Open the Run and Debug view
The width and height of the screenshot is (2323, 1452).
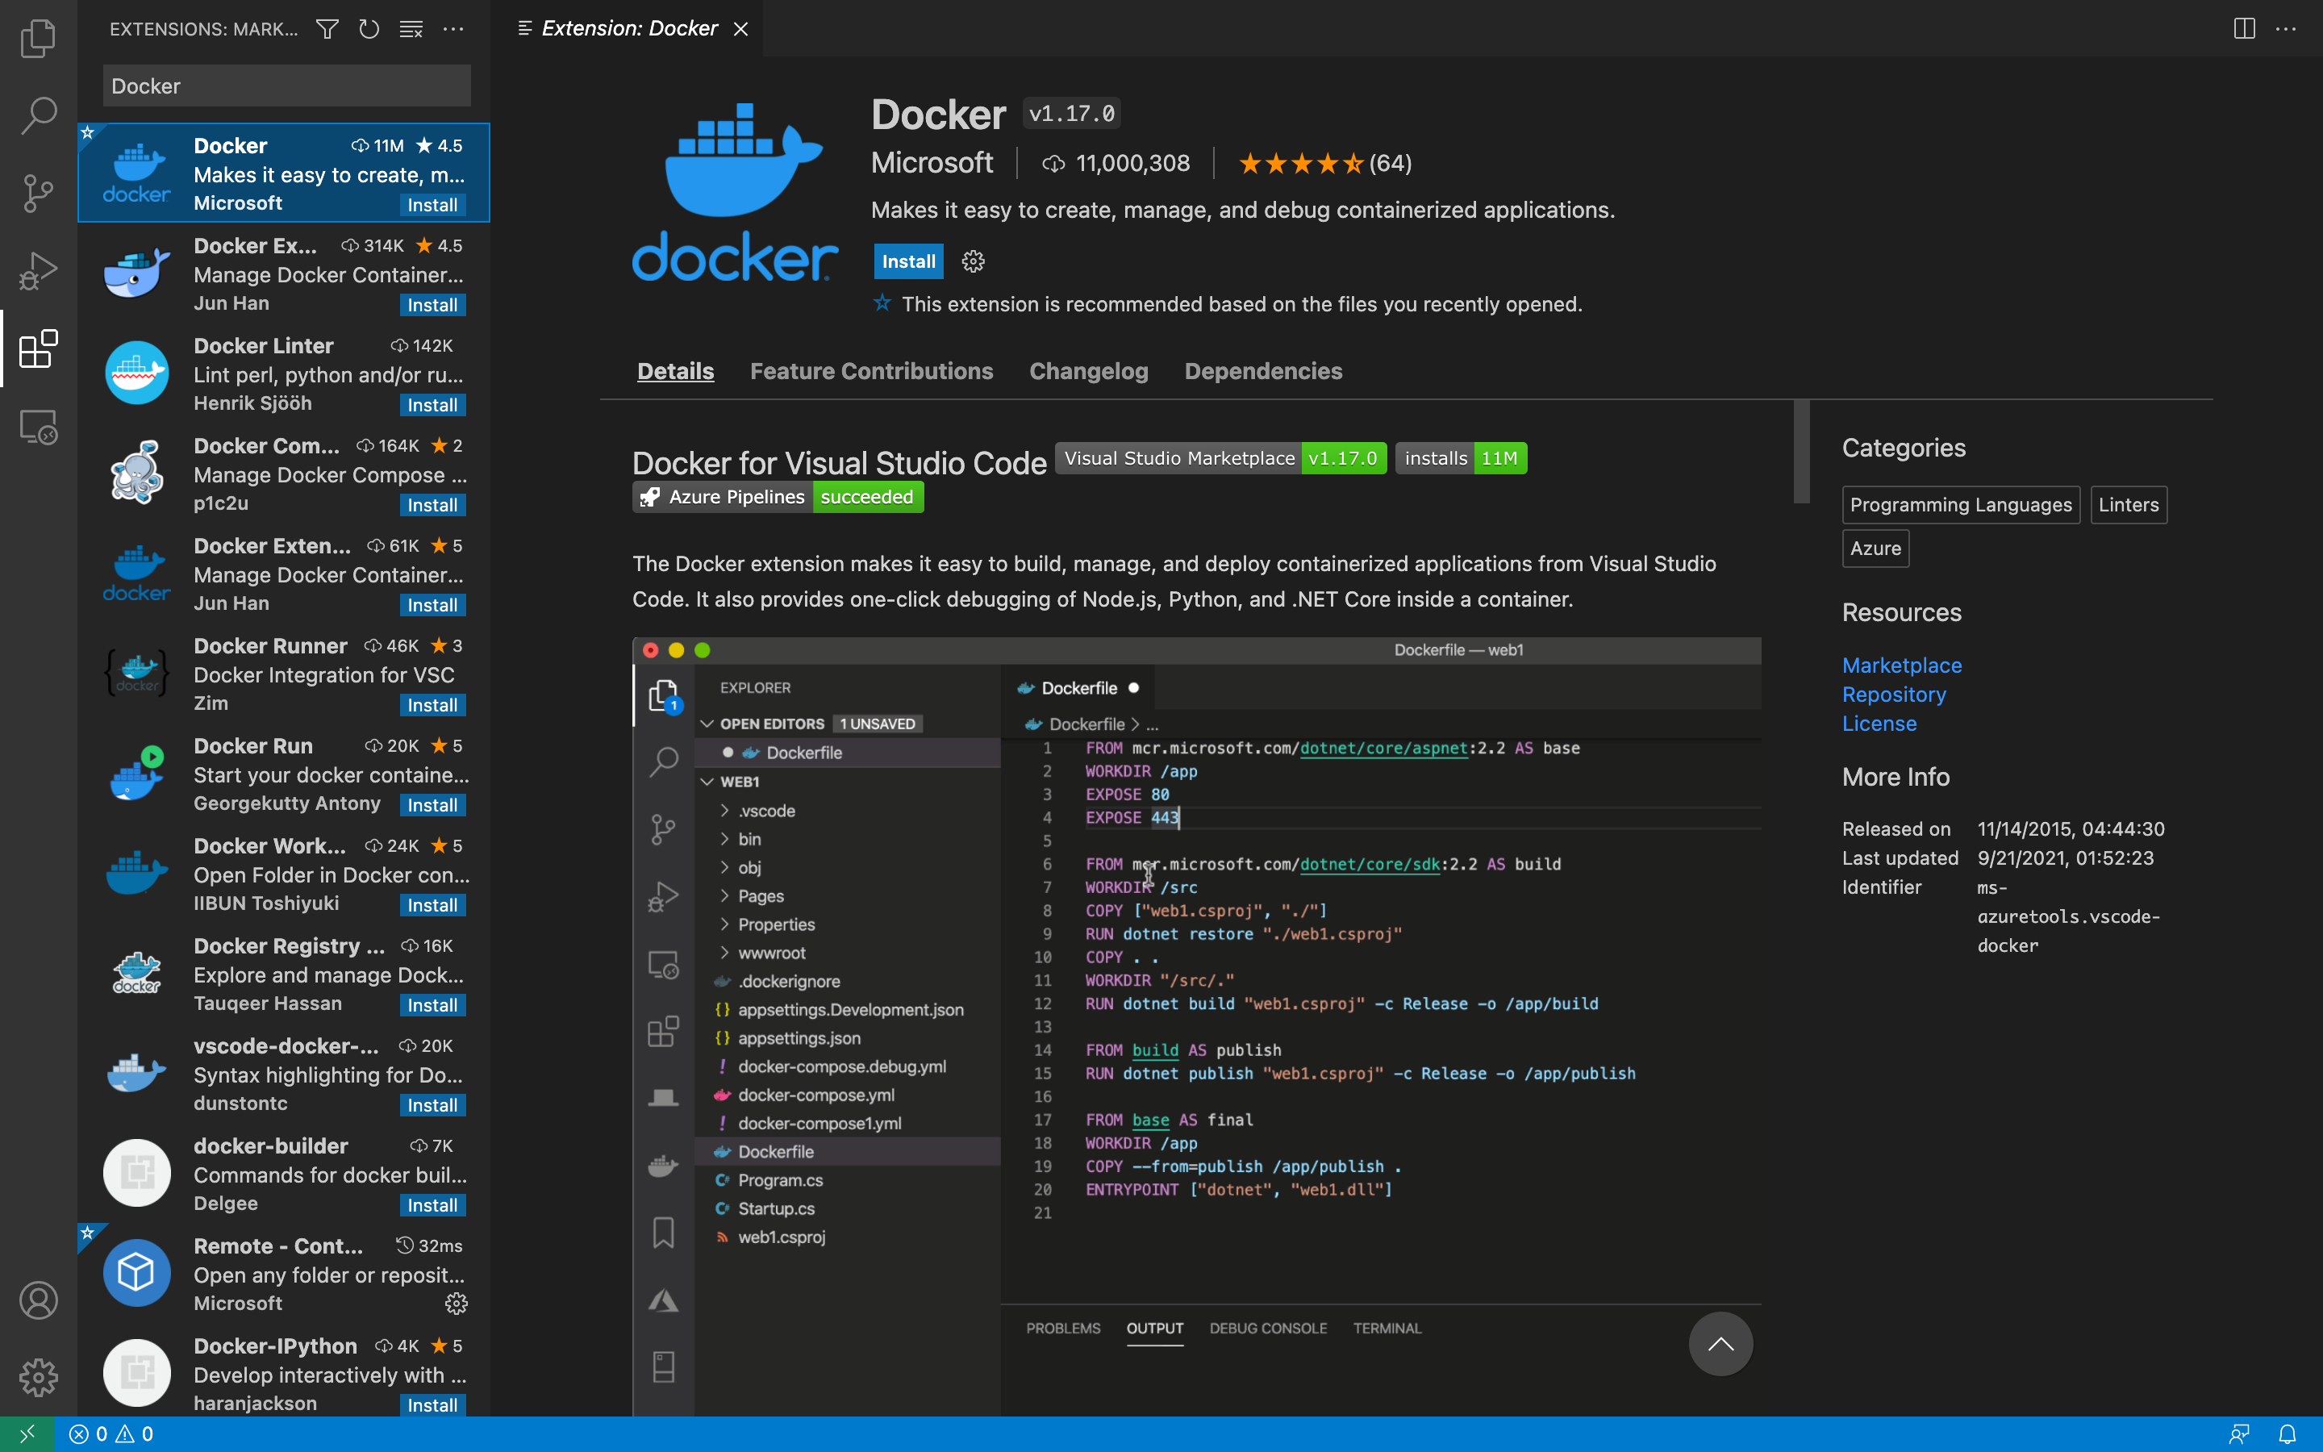tap(39, 271)
